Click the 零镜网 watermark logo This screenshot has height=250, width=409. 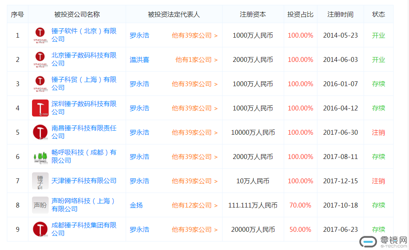click(x=383, y=242)
